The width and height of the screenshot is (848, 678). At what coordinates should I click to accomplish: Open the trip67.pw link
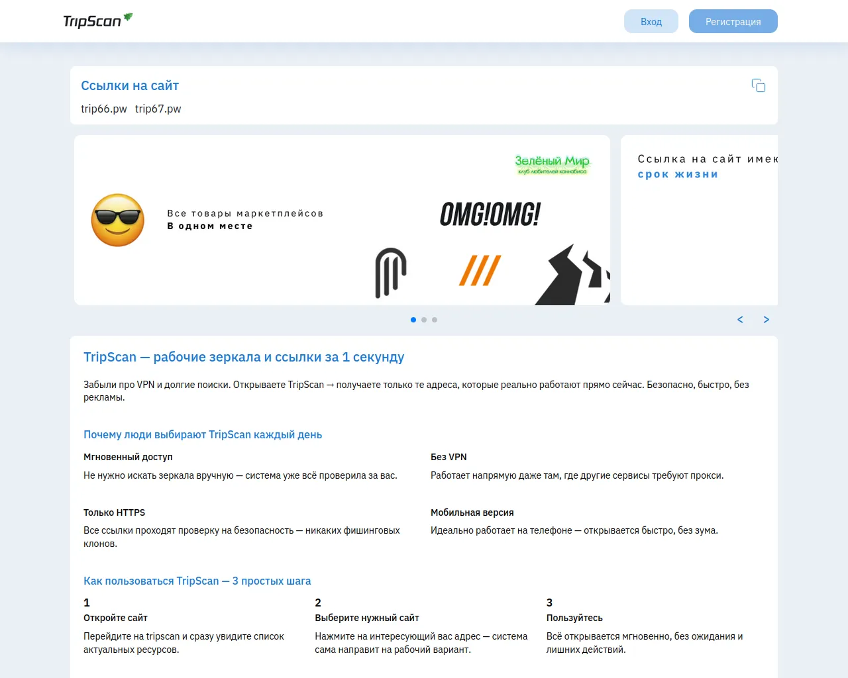click(158, 109)
